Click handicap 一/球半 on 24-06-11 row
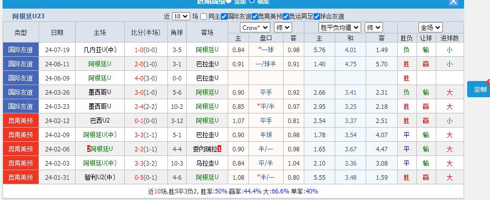 point(266,64)
